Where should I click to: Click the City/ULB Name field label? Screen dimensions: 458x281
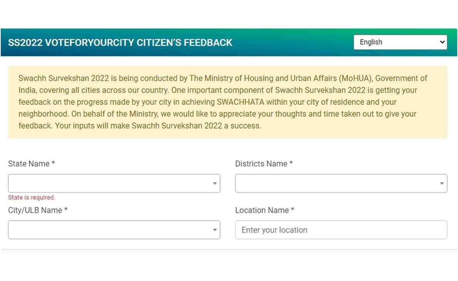point(35,210)
